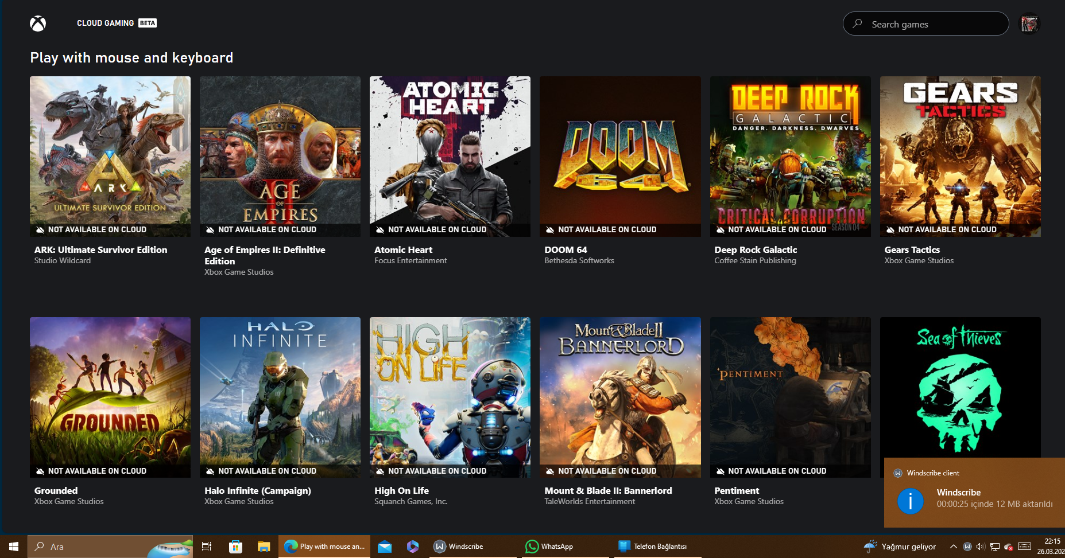The height and width of the screenshot is (558, 1065).
Task: Switch to Telefon Bağlantısı taskbar window
Action: pos(657,547)
